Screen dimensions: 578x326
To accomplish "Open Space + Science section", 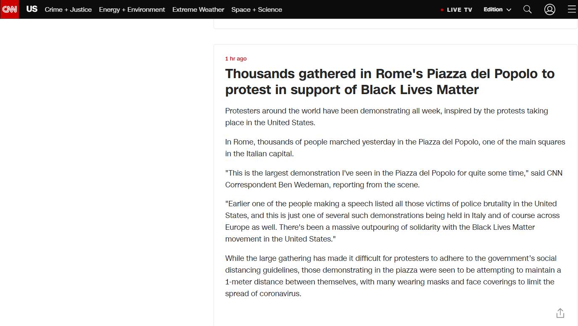I will pyautogui.click(x=256, y=9).
